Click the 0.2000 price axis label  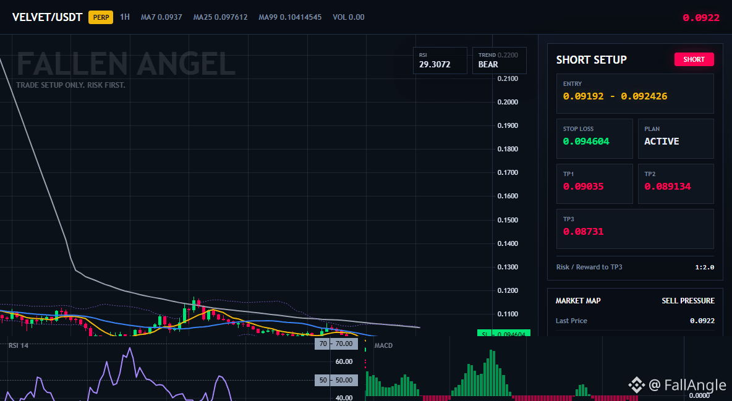point(508,102)
